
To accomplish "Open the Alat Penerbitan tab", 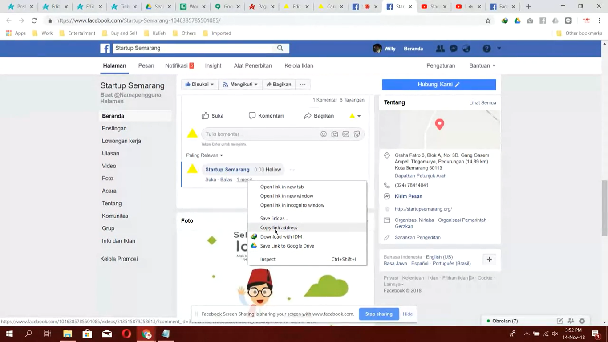I will (x=253, y=65).
